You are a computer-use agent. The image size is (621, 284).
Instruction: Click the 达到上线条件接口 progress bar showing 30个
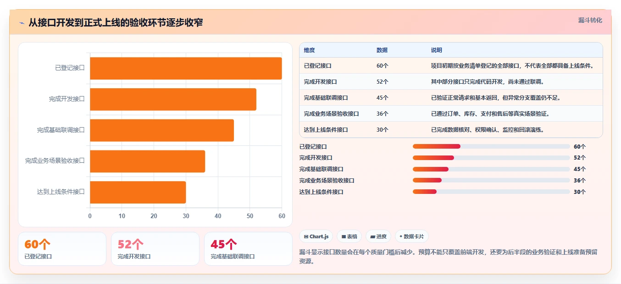coord(491,192)
